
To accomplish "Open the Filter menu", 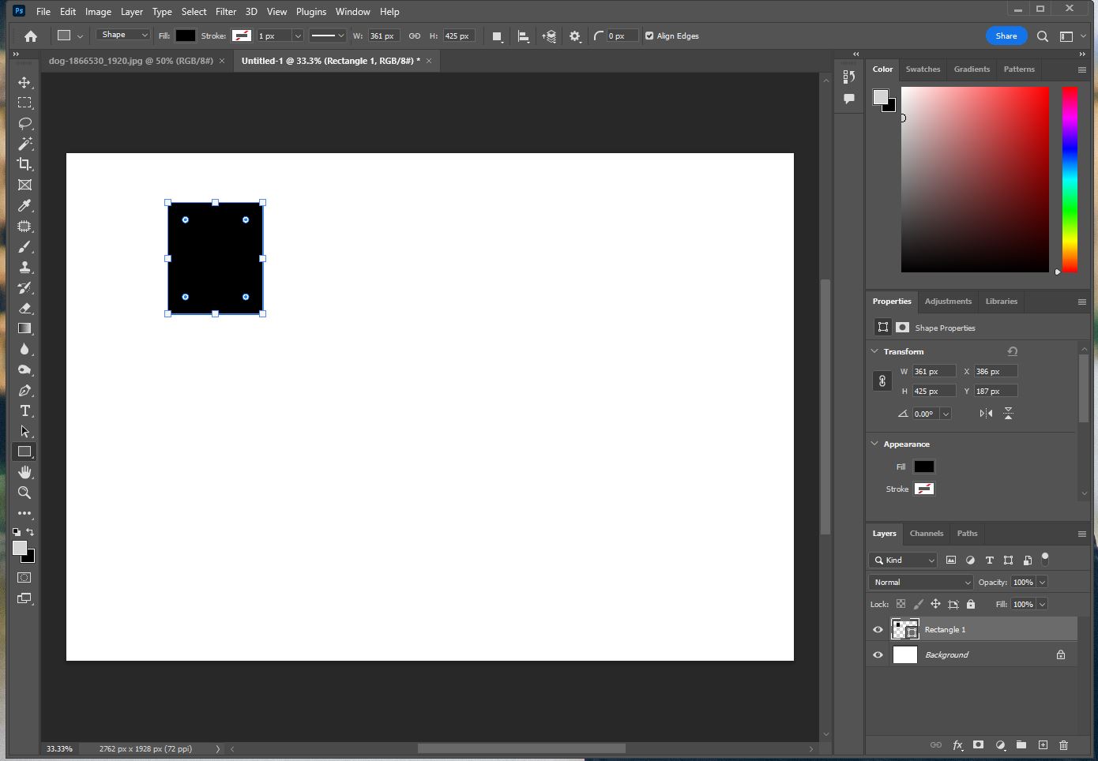I will pyautogui.click(x=226, y=11).
